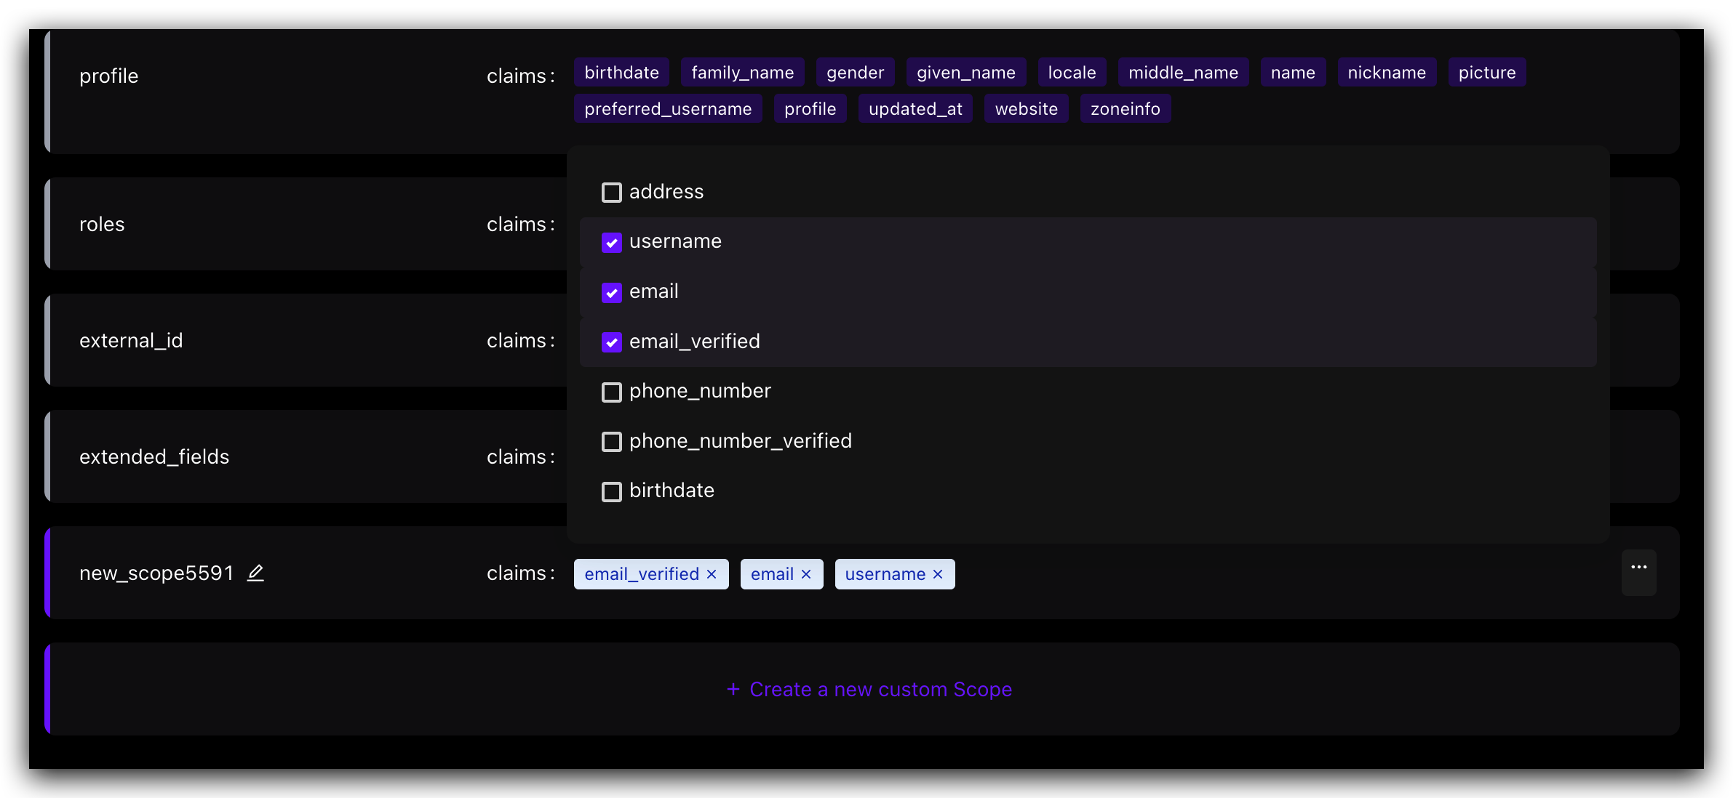Select the external_id scope row label
The width and height of the screenshot is (1733, 798).
[131, 340]
